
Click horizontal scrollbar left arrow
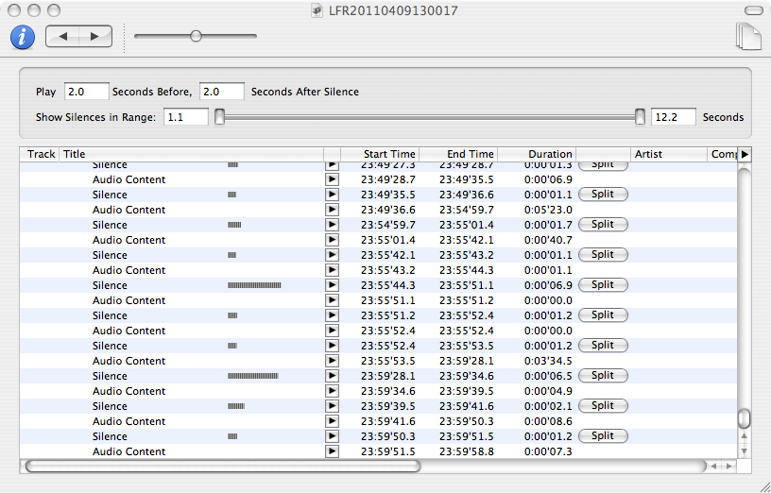(x=713, y=467)
